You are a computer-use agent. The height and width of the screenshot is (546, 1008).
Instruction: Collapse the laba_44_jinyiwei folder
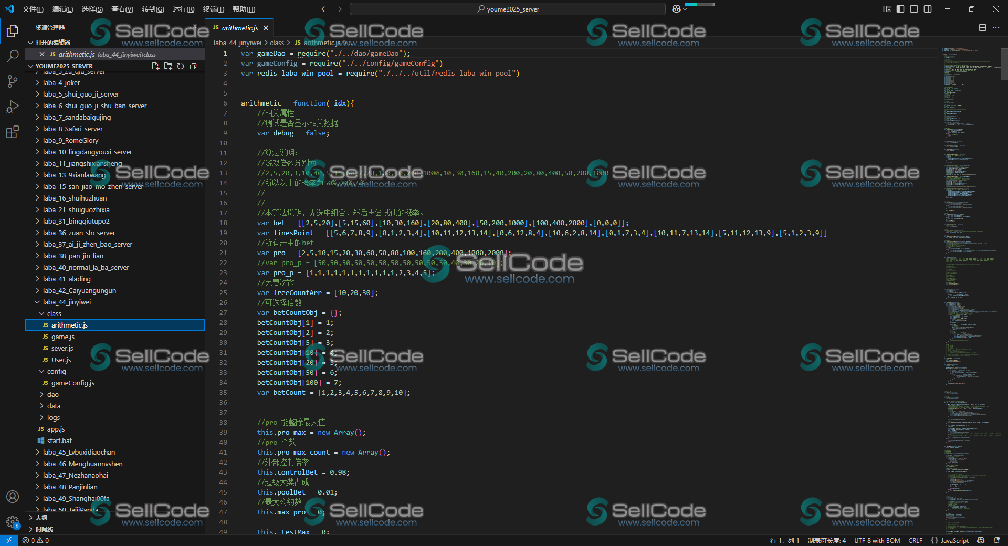click(67, 302)
